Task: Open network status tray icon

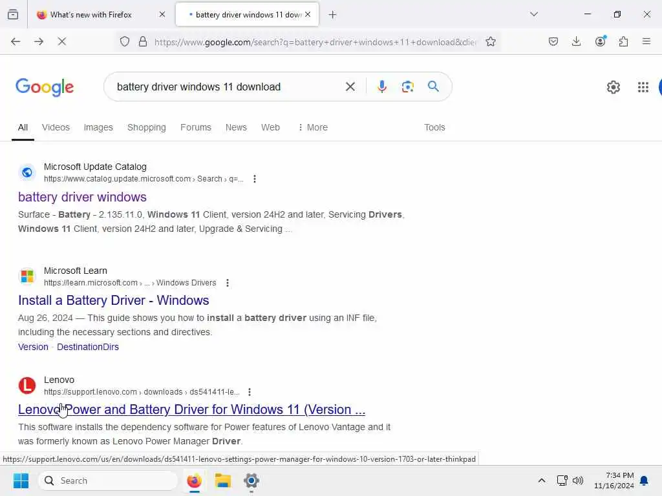Action: 562,480
